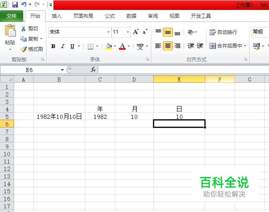Toggle middle vertical alignment

(168, 32)
